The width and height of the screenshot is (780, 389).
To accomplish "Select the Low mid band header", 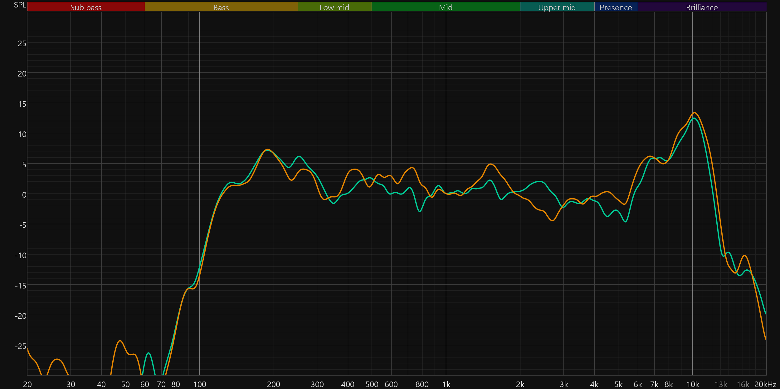I will pos(334,7).
